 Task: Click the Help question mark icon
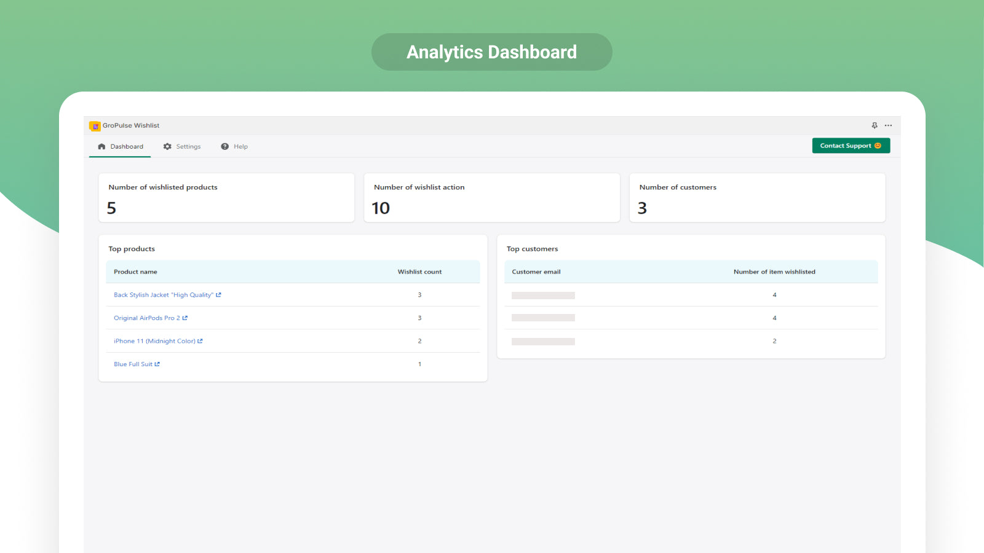(x=225, y=147)
